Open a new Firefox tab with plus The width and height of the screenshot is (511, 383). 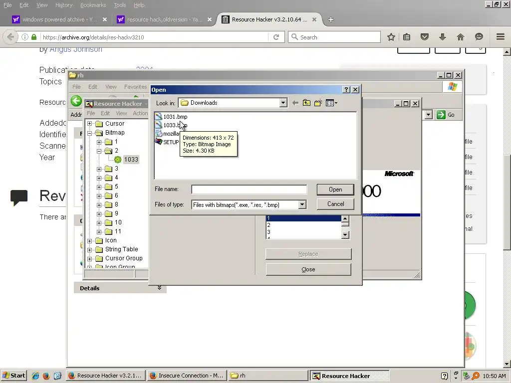(x=331, y=19)
